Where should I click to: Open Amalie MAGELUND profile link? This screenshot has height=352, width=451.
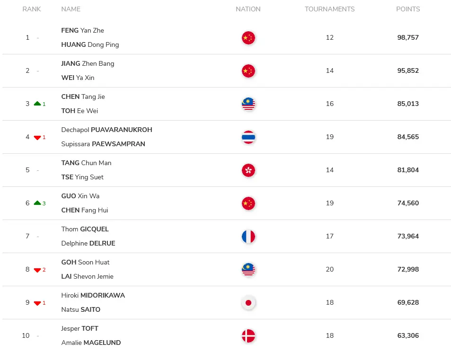pos(91,343)
